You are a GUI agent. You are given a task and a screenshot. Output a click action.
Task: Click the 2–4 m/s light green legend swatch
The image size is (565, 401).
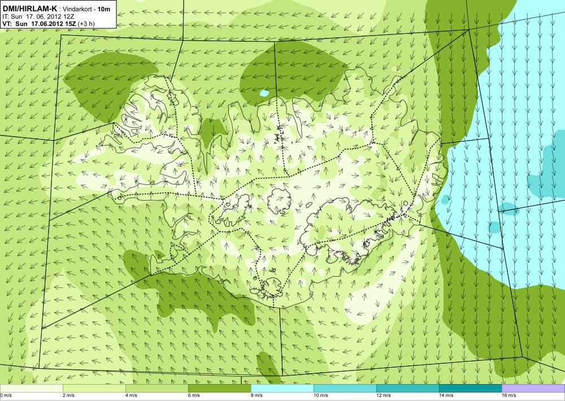point(94,389)
